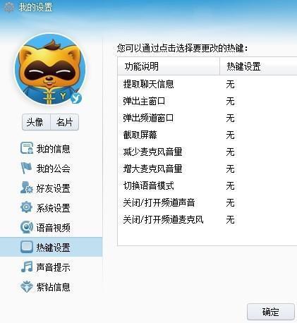This screenshot has width=297, height=323.
Task: Select the 关闭/打开频道麦克风 row
Action: (207, 219)
